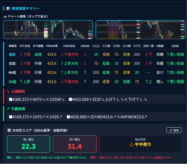
Task: Click the 4169.275×1H75 support entry
Action: pos(36,117)
